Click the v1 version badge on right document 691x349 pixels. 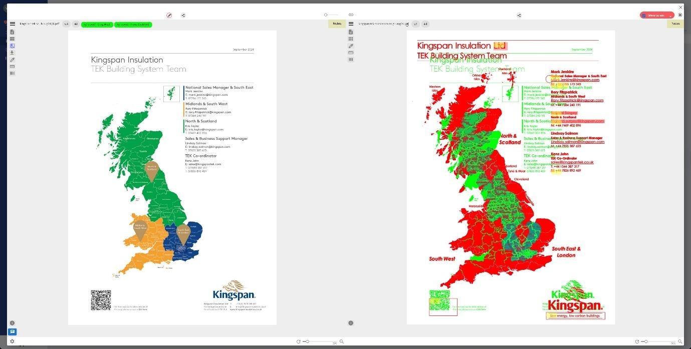tap(415, 24)
